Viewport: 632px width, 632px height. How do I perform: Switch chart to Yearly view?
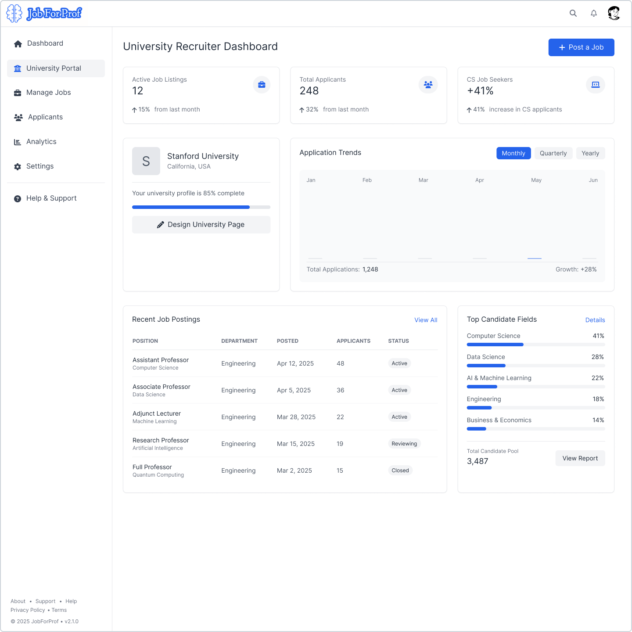click(590, 153)
